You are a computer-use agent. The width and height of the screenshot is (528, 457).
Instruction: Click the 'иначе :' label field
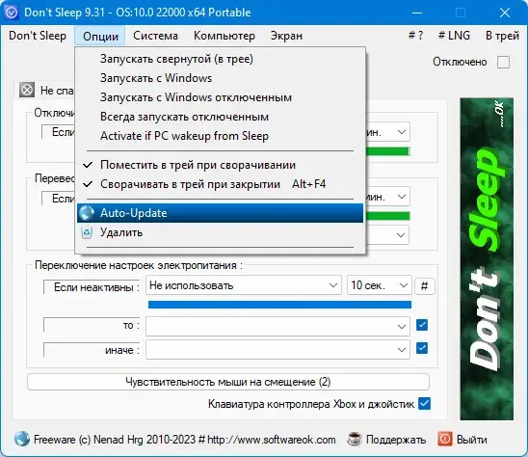[x=92, y=350]
